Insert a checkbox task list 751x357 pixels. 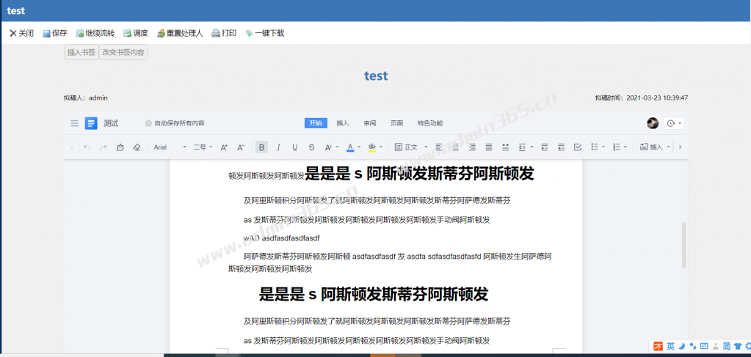pos(578,147)
